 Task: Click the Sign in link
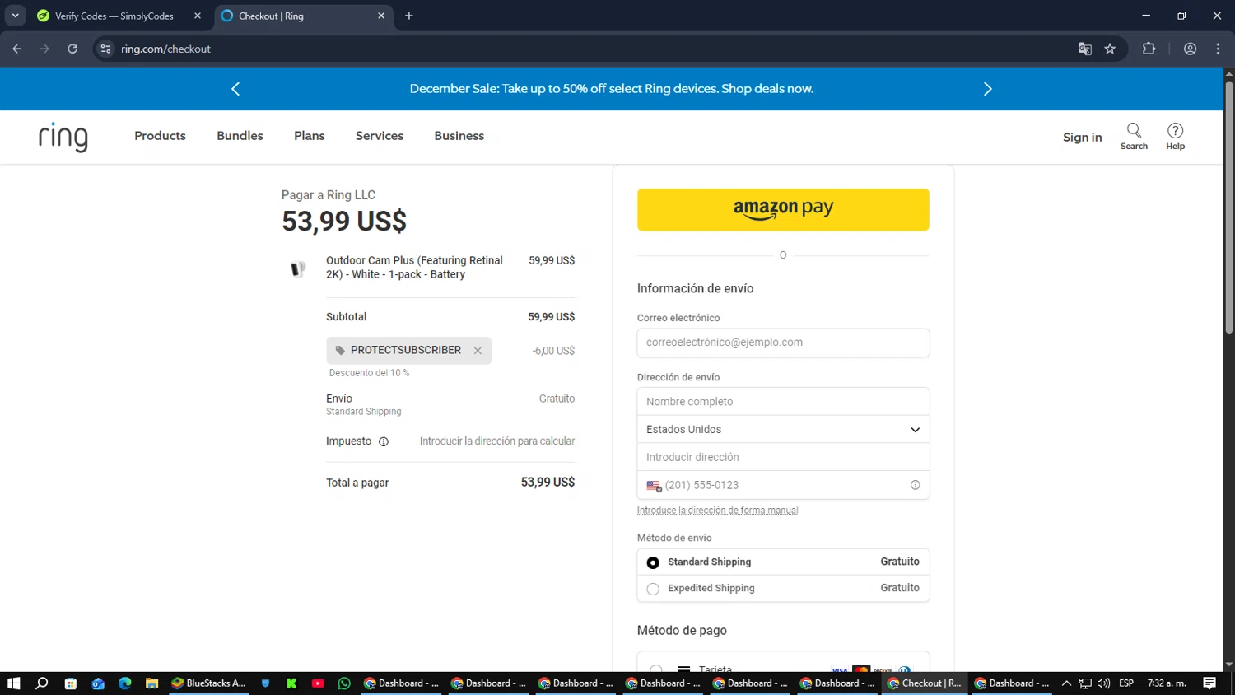(1082, 138)
